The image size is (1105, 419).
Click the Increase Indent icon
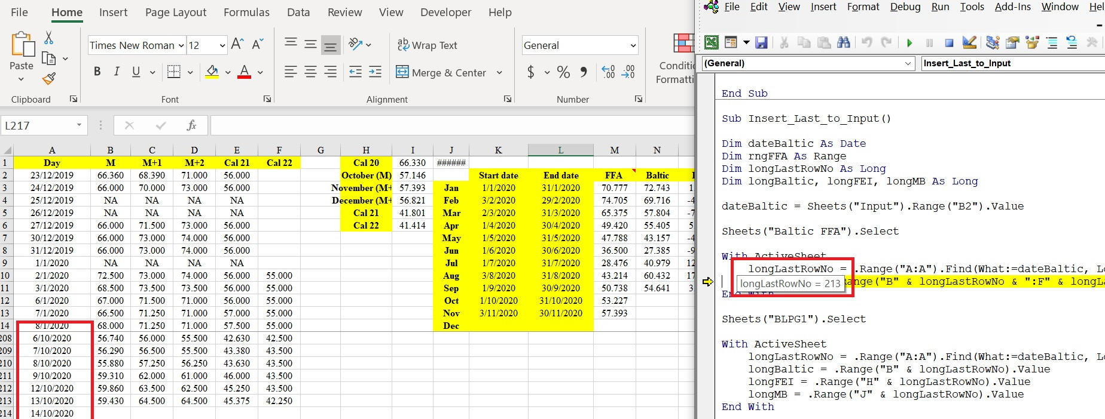375,72
